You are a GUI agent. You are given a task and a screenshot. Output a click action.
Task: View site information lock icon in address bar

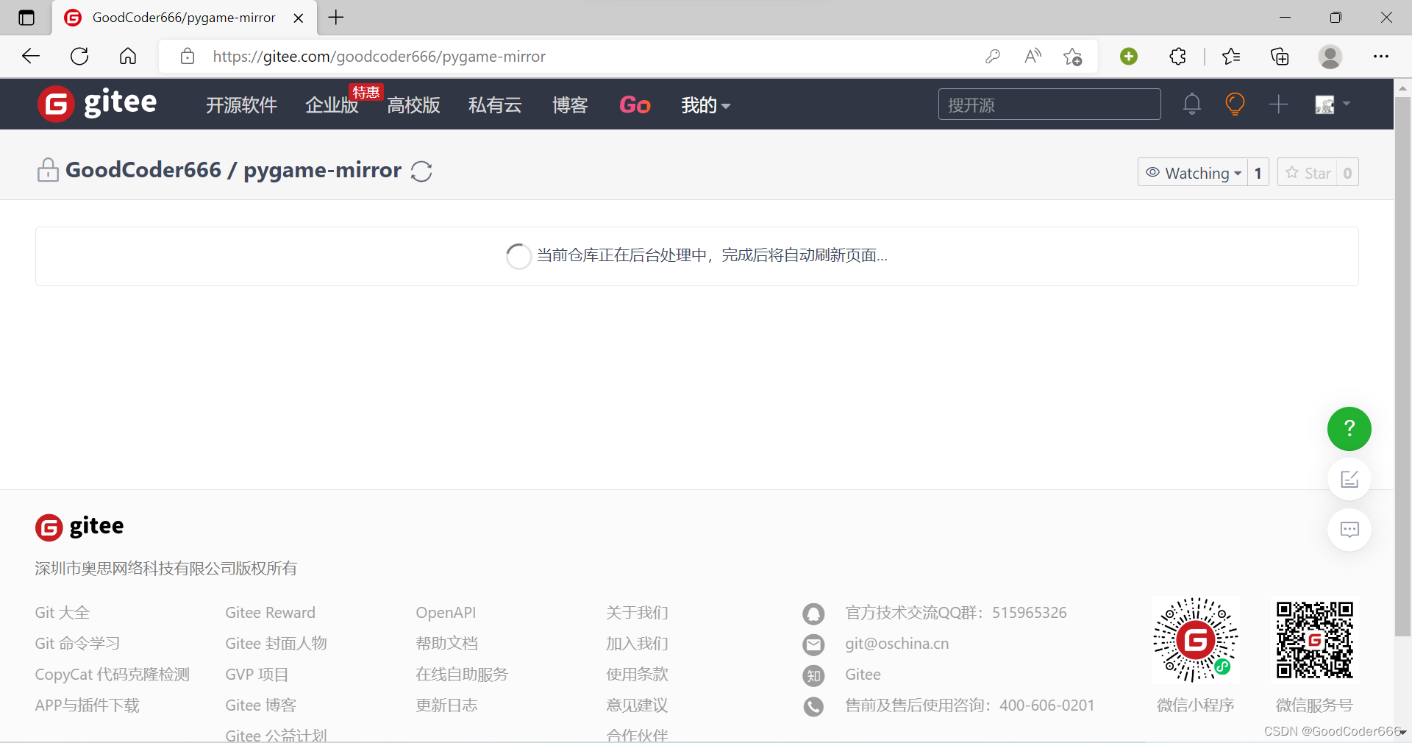click(x=188, y=57)
